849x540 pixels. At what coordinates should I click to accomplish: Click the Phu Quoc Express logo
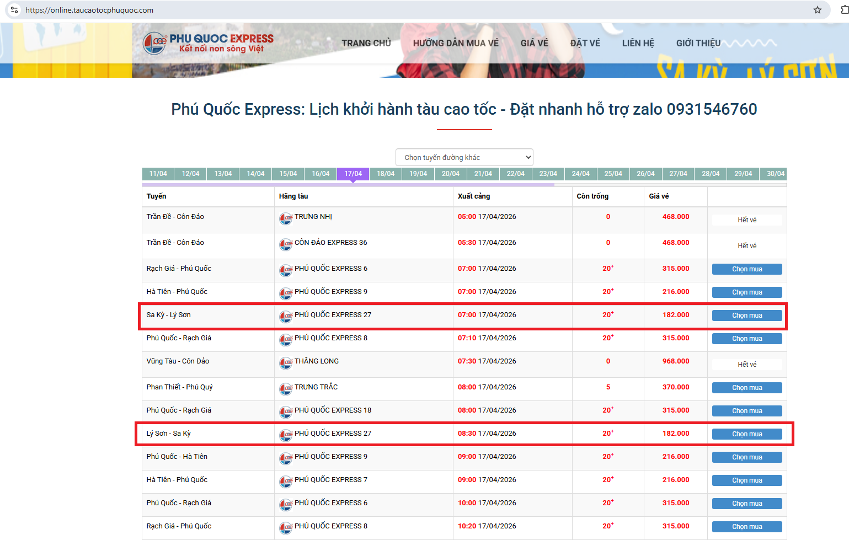pyautogui.click(x=208, y=43)
